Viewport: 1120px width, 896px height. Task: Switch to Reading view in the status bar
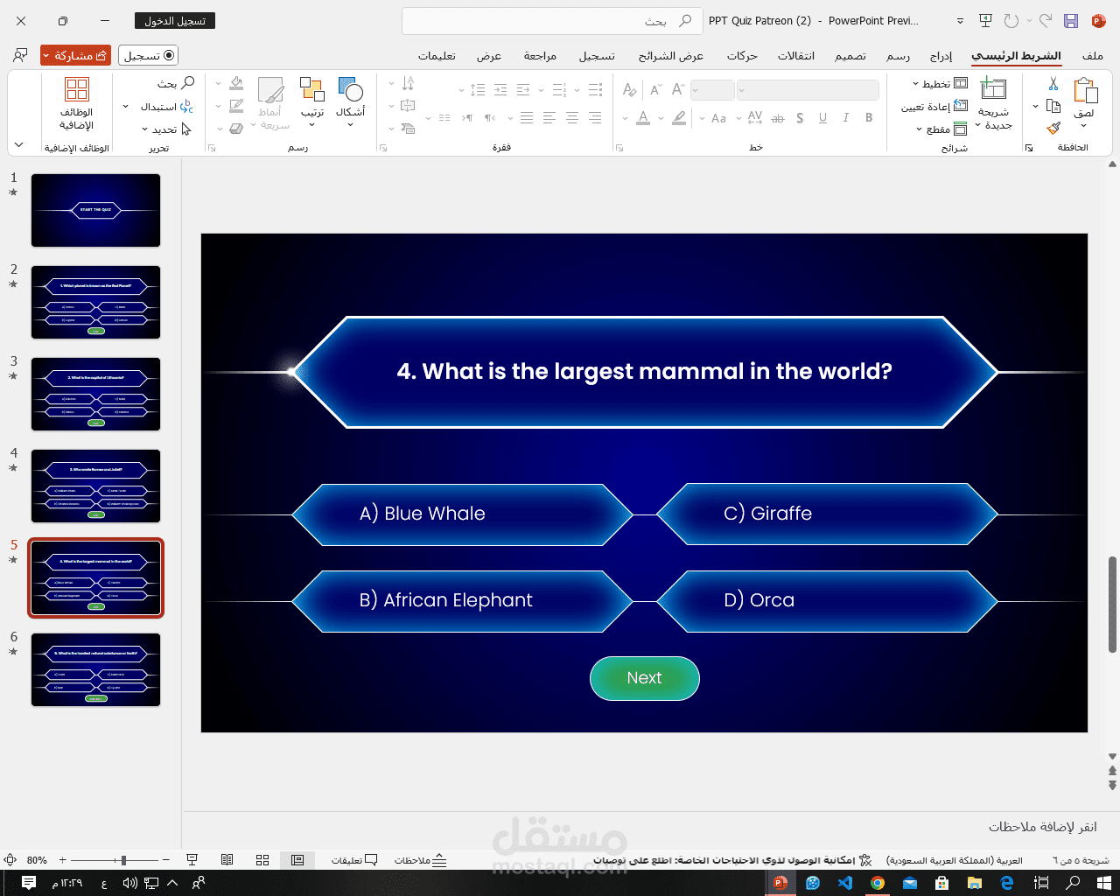click(227, 860)
